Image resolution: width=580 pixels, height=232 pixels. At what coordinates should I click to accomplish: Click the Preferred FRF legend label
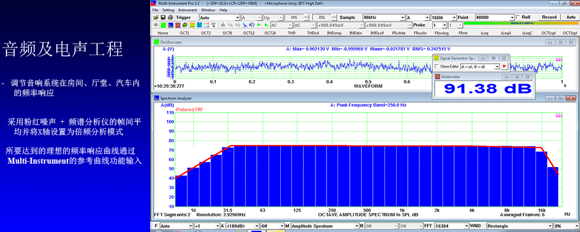tap(190, 110)
